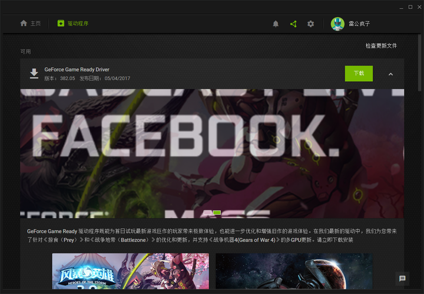Image resolution: width=424 pixels, height=294 pixels.
Task: Open settings via the gear icon
Action: pos(311,24)
